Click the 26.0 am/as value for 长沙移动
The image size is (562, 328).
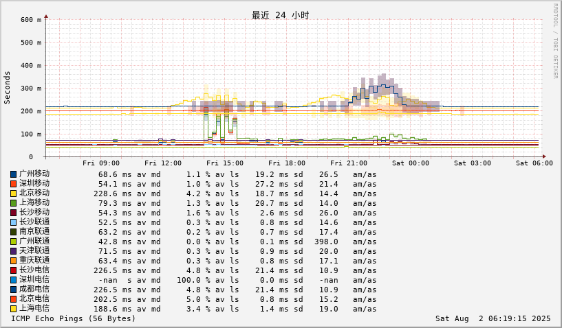329,213
